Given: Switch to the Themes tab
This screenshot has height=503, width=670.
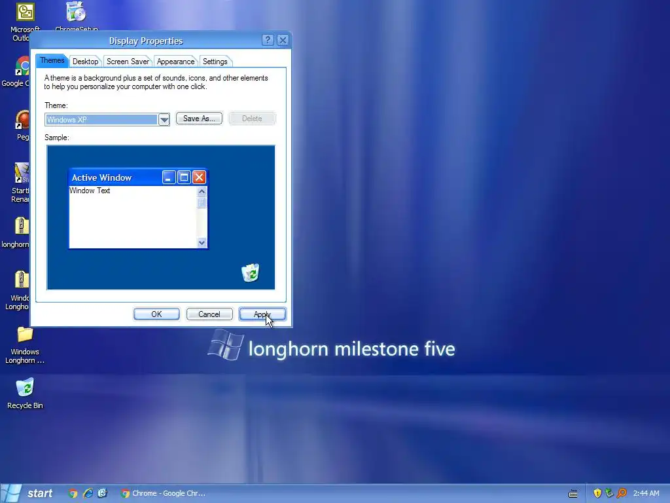Looking at the screenshot, I should click(x=52, y=61).
